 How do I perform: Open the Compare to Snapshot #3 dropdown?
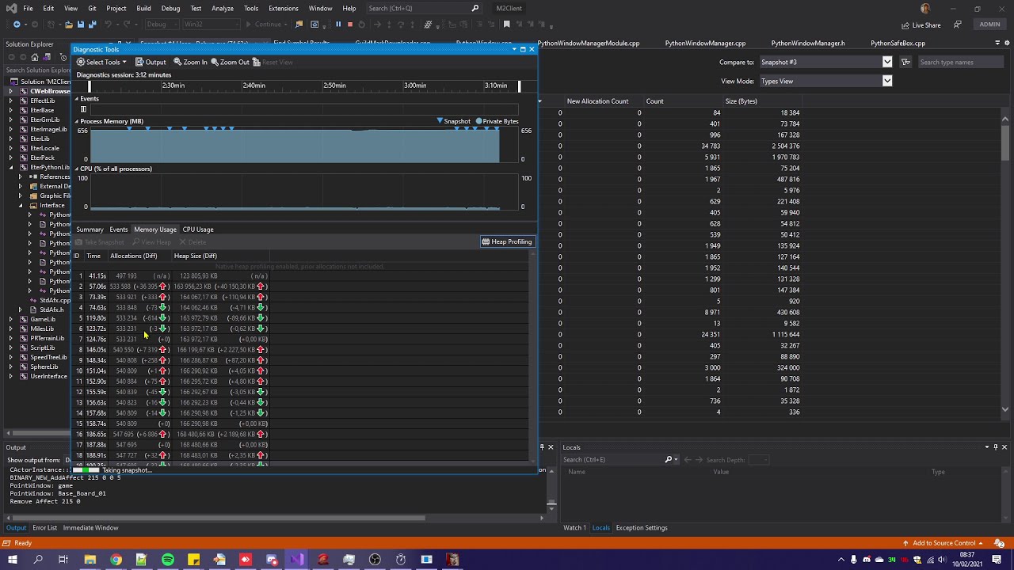pyautogui.click(x=825, y=62)
